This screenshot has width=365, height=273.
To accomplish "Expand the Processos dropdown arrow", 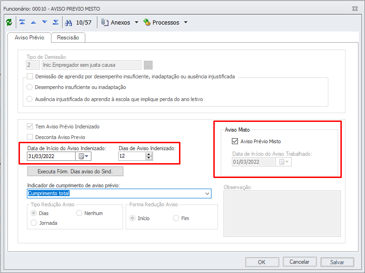I will (186, 23).
